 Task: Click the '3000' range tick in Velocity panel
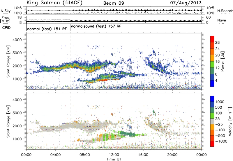(17, 113)
